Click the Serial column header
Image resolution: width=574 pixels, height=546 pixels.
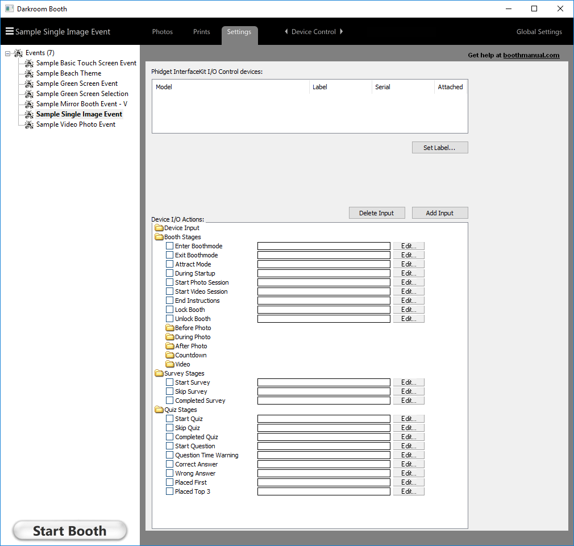pos(403,87)
